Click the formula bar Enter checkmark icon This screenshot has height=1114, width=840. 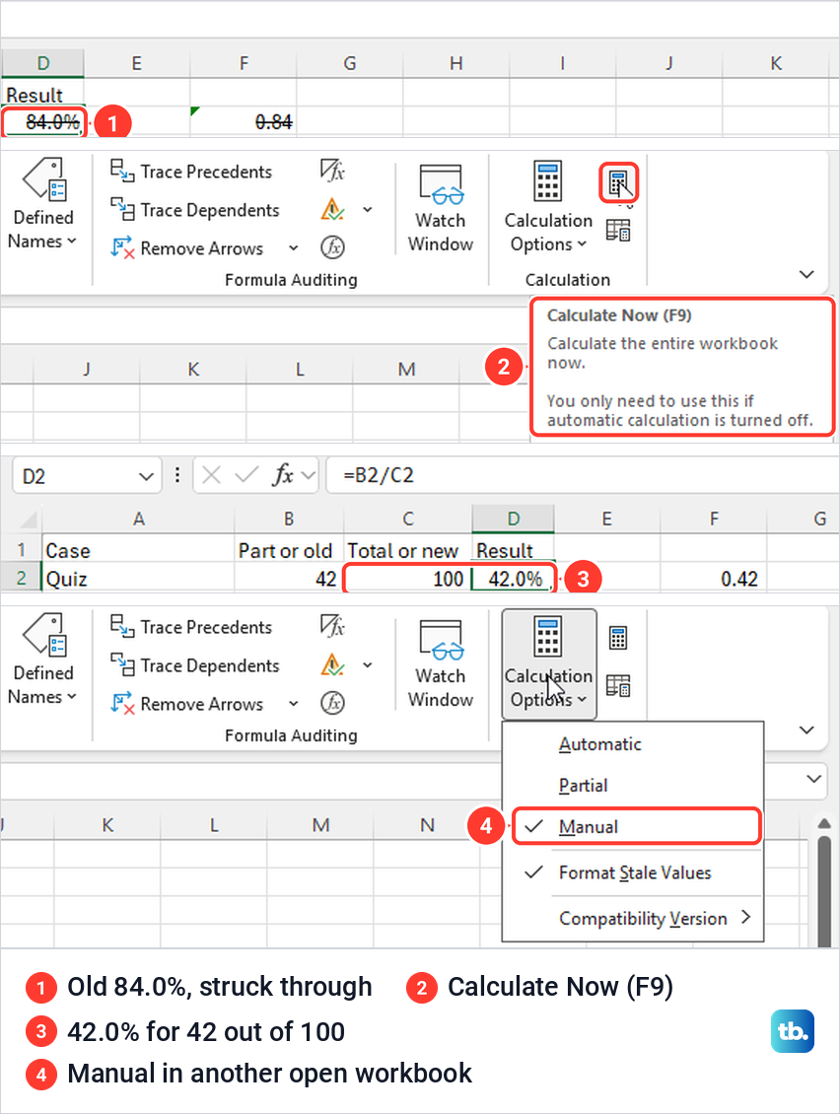click(x=245, y=474)
